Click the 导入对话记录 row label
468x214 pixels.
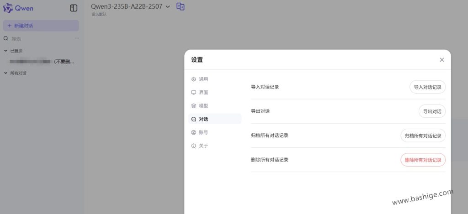click(265, 87)
